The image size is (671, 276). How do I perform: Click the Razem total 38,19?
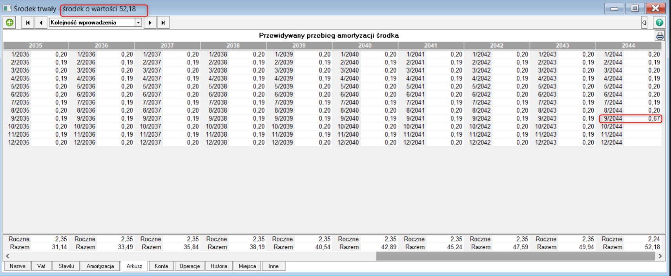pos(257,247)
